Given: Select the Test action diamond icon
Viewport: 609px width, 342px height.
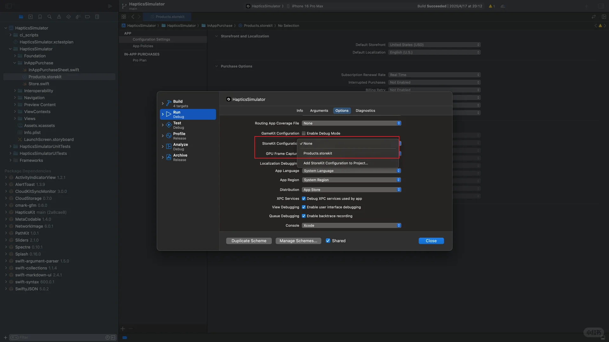Looking at the screenshot, I should pos(169,125).
